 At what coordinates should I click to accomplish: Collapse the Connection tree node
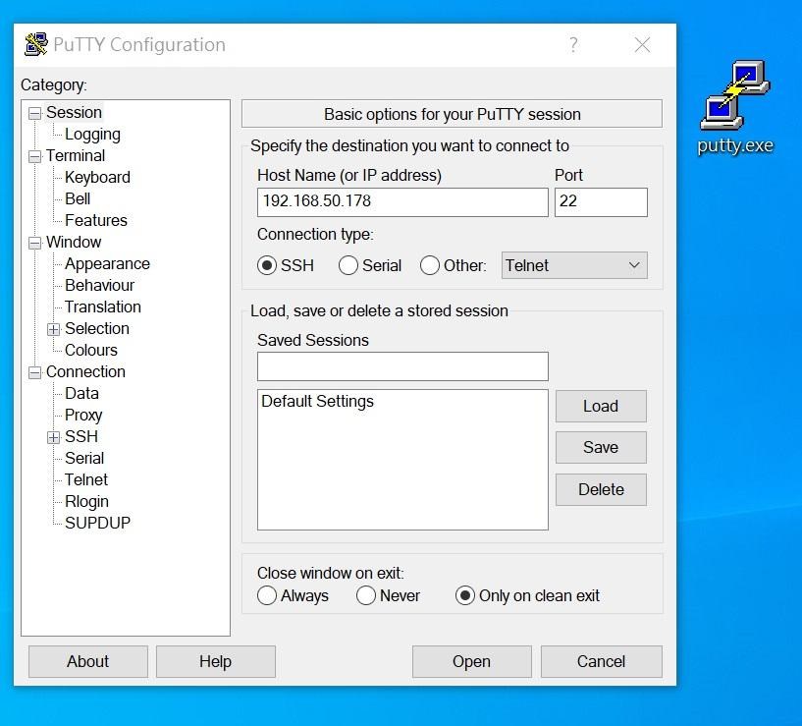(34, 372)
